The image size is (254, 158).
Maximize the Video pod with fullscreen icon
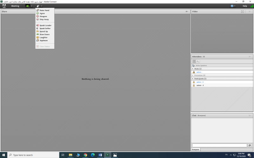coord(242,12)
